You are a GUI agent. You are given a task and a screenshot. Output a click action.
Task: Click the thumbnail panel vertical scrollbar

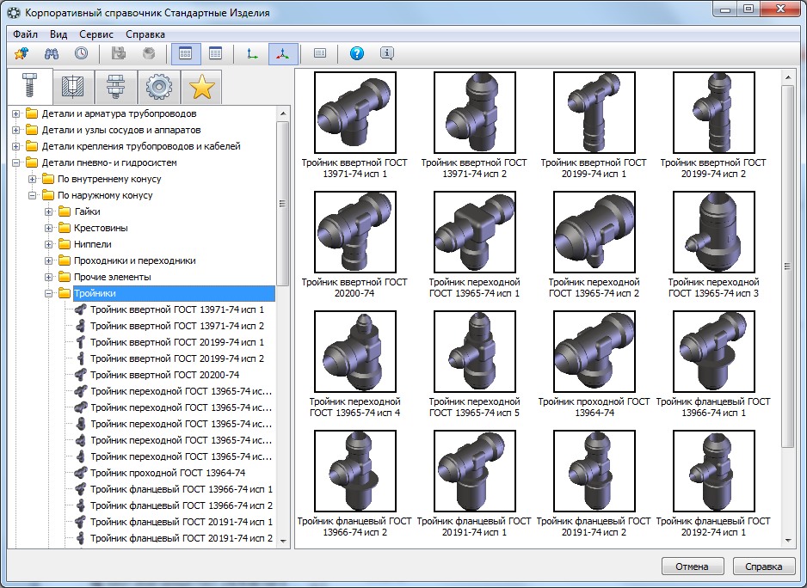[x=787, y=266]
